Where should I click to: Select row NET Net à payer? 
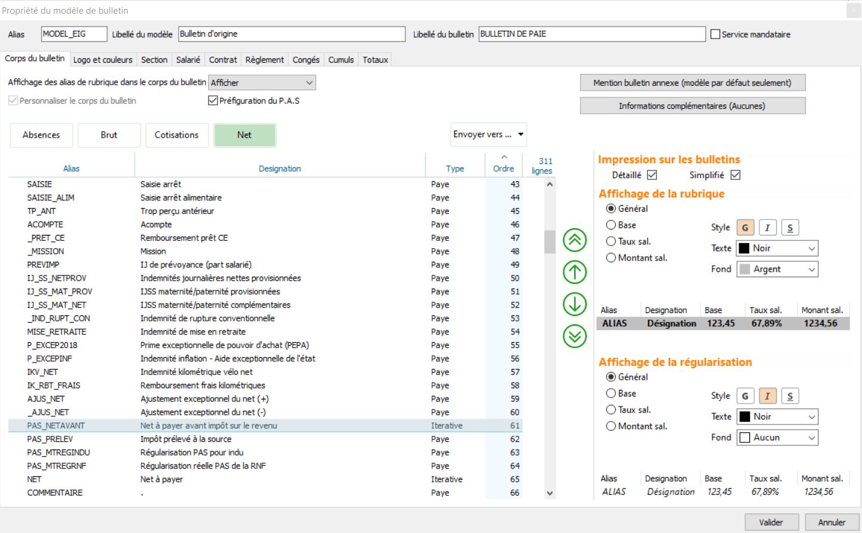click(x=265, y=479)
